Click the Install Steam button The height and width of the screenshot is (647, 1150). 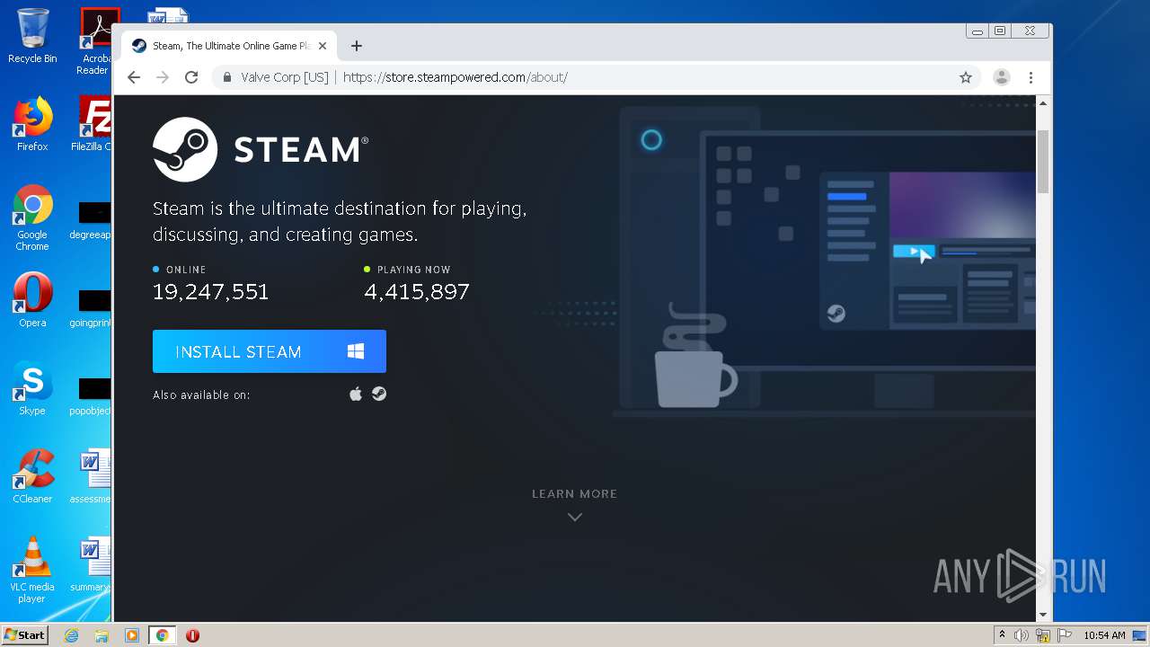270,351
